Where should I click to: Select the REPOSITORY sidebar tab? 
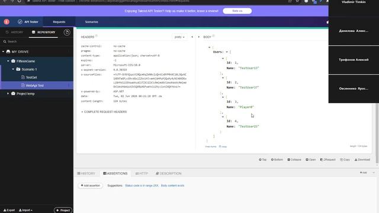point(43,32)
